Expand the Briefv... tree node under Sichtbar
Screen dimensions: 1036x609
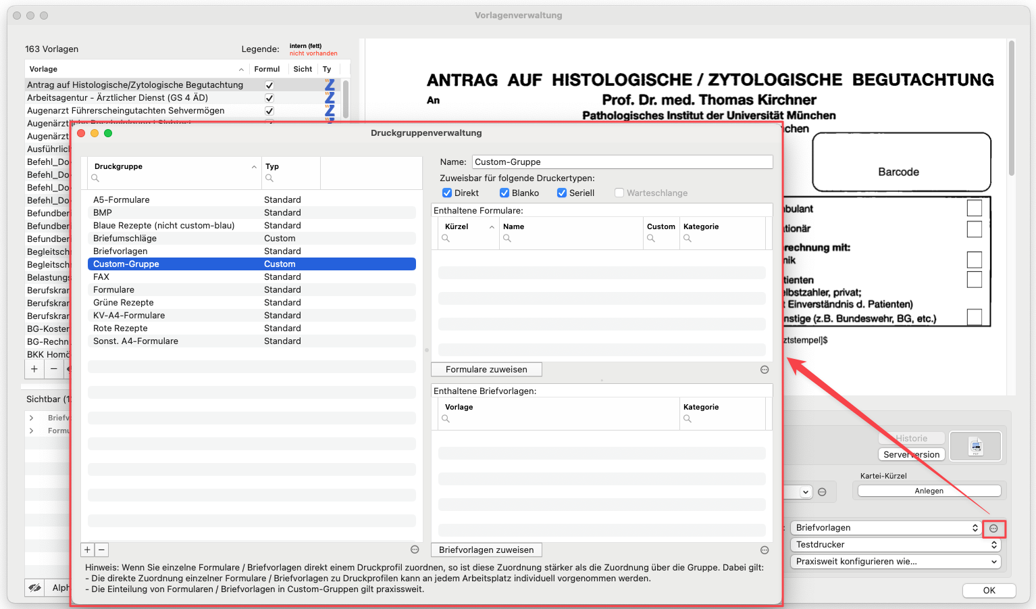point(32,418)
